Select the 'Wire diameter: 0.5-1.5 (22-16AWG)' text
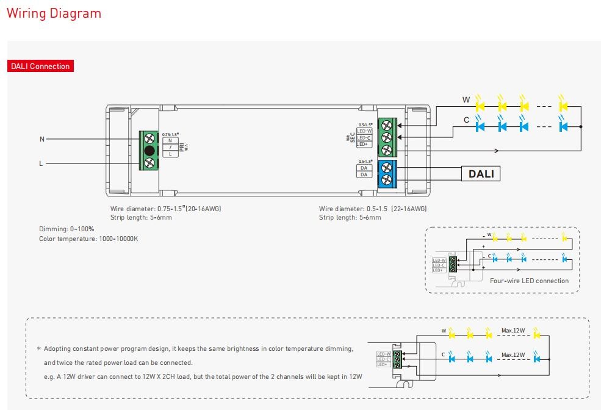The width and height of the screenshot is (601, 410). coord(373,209)
